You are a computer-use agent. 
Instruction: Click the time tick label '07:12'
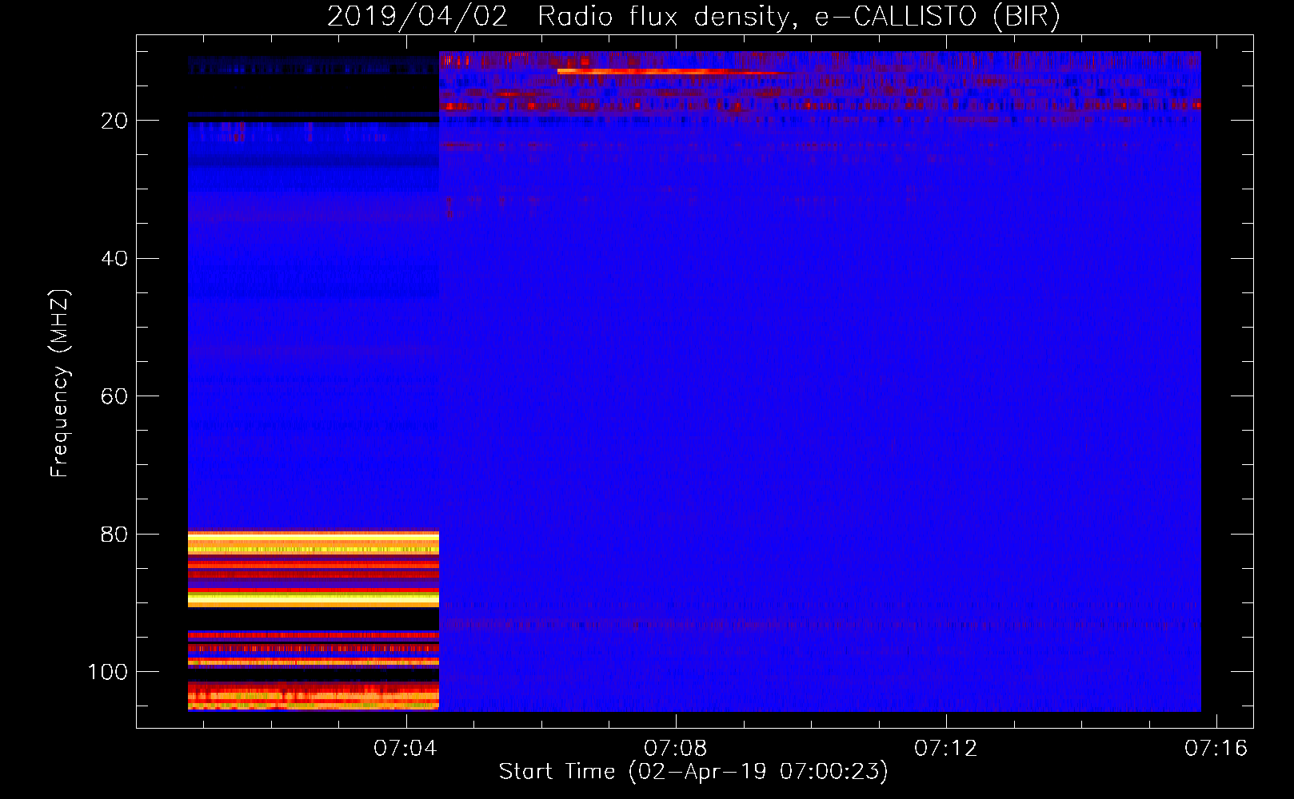tap(946, 748)
